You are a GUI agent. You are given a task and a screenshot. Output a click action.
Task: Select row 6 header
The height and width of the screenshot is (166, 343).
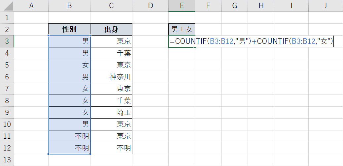point(7,77)
